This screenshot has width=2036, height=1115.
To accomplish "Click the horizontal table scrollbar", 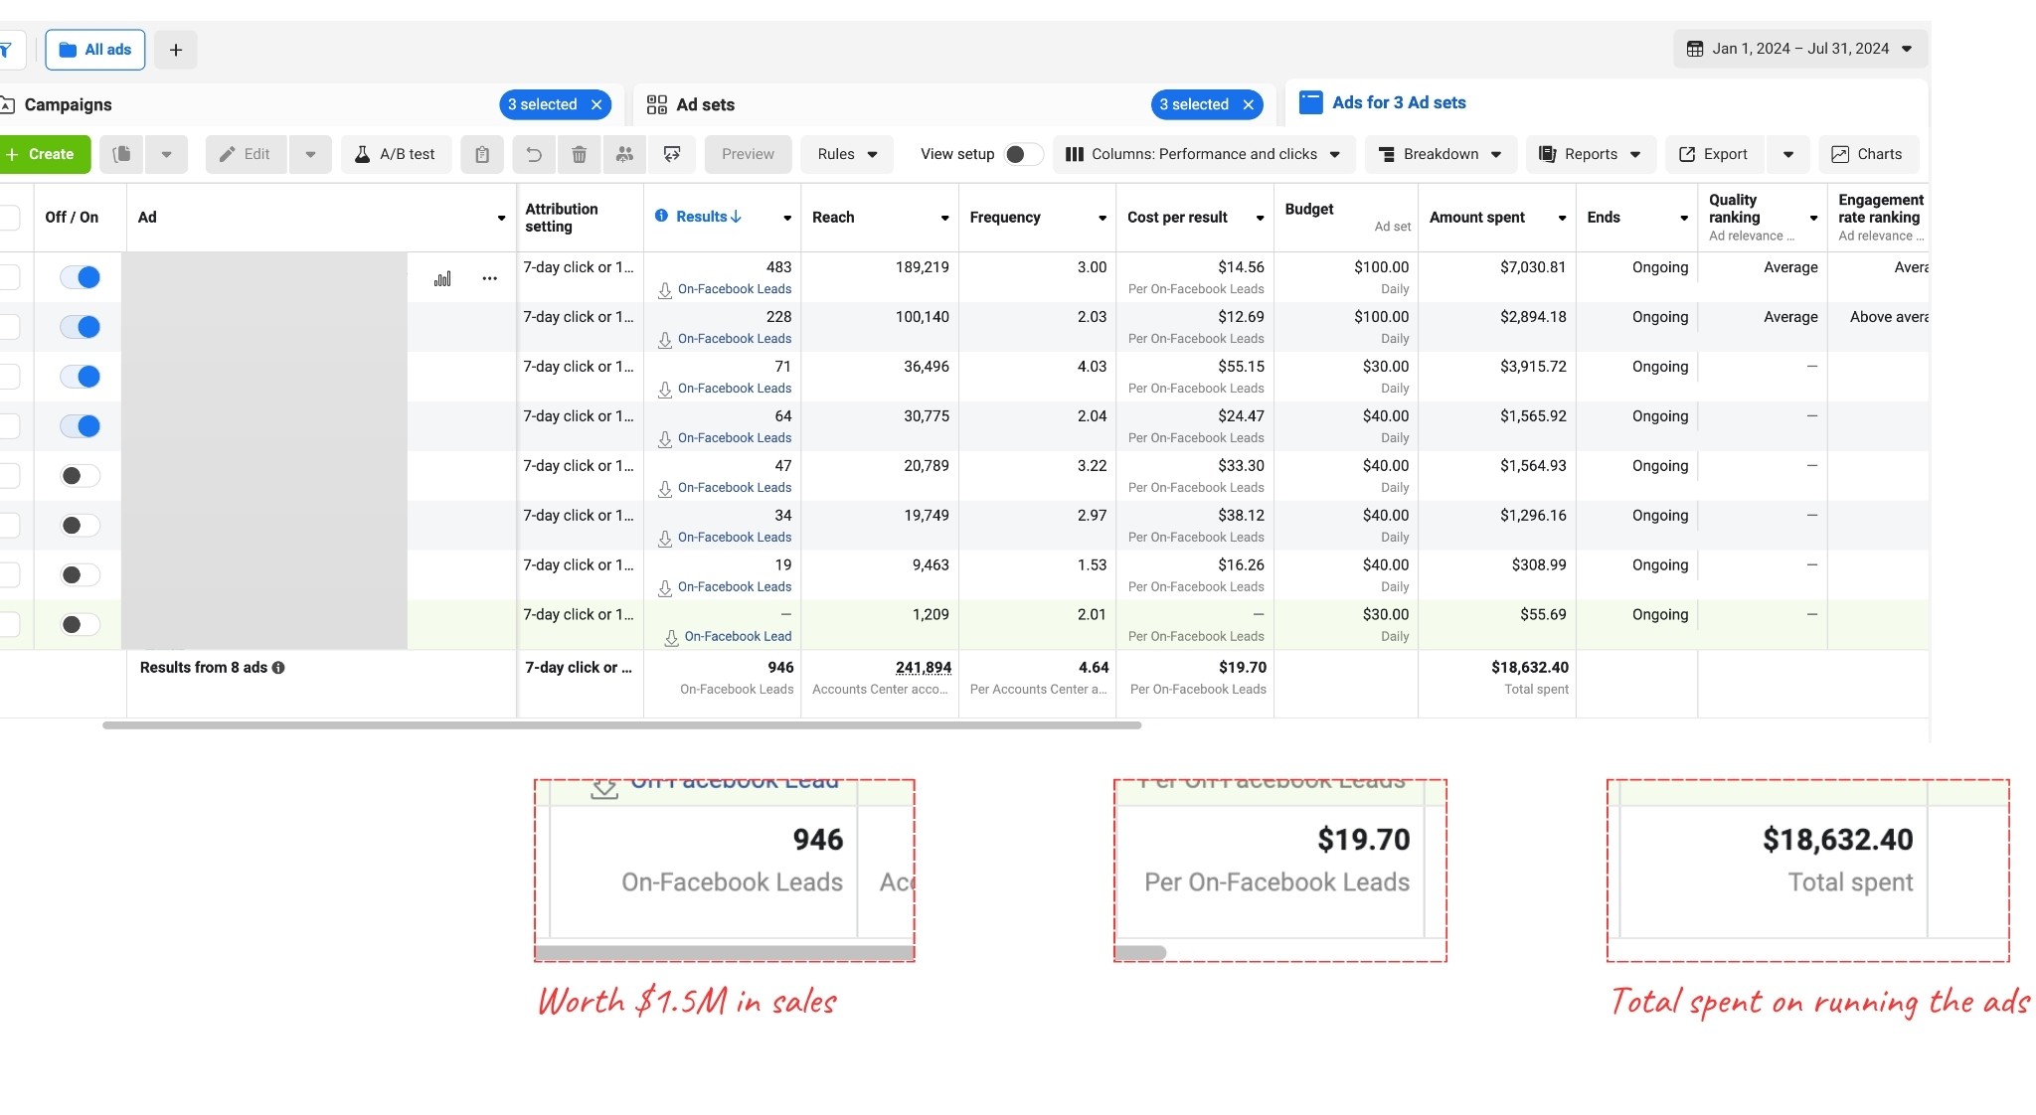I will pyautogui.click(x=621, y=725).
